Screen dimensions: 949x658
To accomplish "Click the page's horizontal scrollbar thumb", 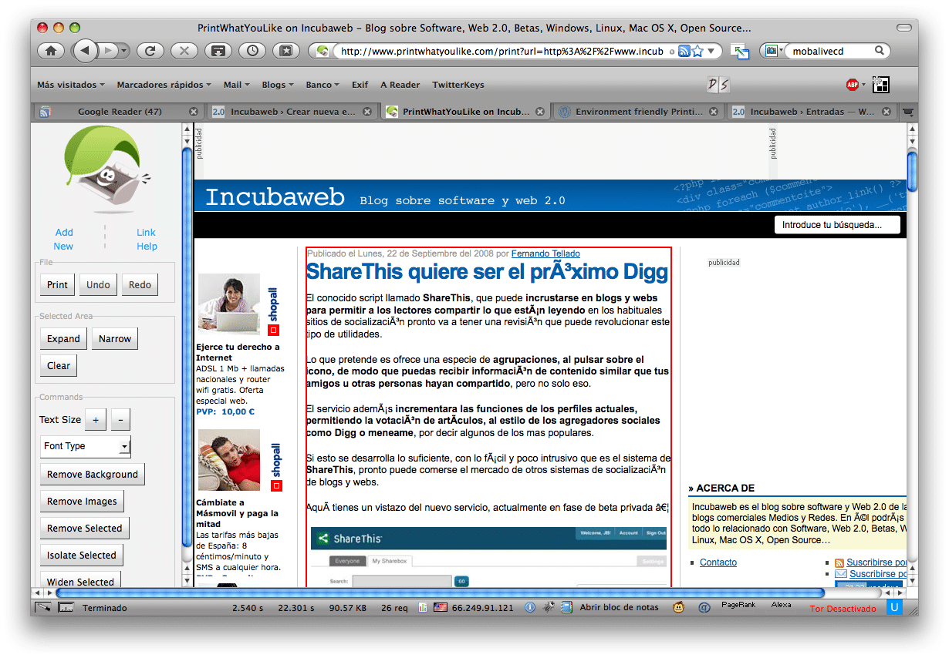I will tap(440, 593).
